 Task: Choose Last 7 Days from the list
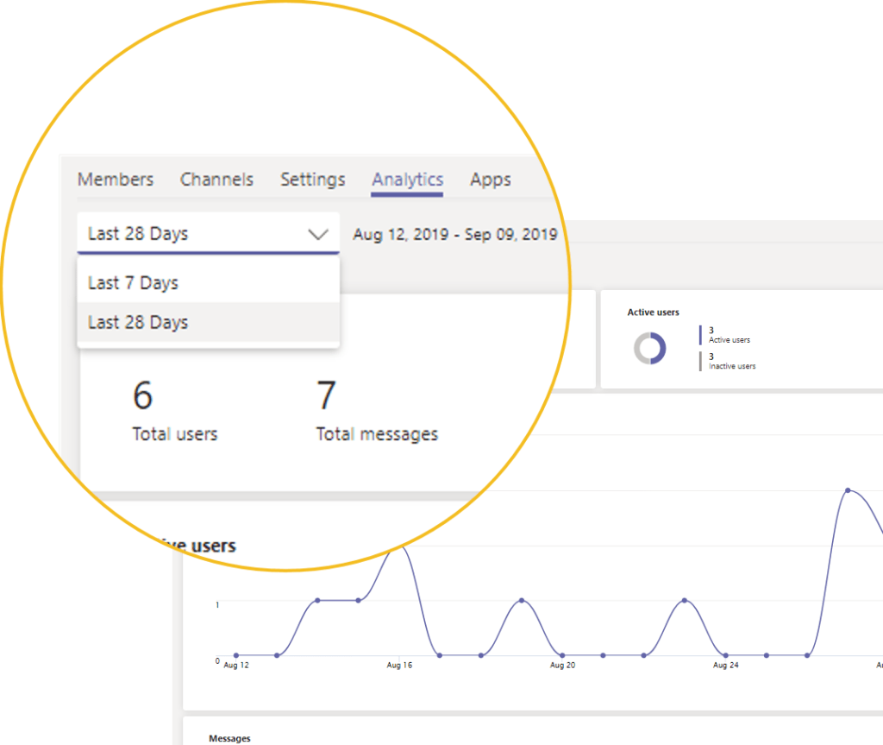134,283
